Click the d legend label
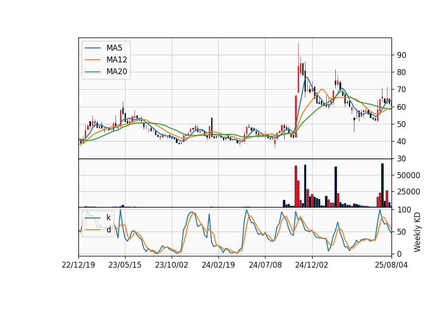This screenshot has height=312, width=435. click(x=109, y=230)
